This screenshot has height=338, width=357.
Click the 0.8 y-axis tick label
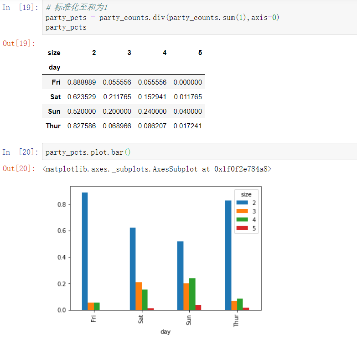(62, 205)
